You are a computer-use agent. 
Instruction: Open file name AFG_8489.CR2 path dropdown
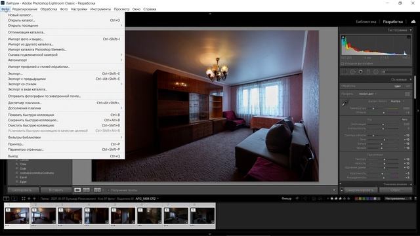click(147, 199)
